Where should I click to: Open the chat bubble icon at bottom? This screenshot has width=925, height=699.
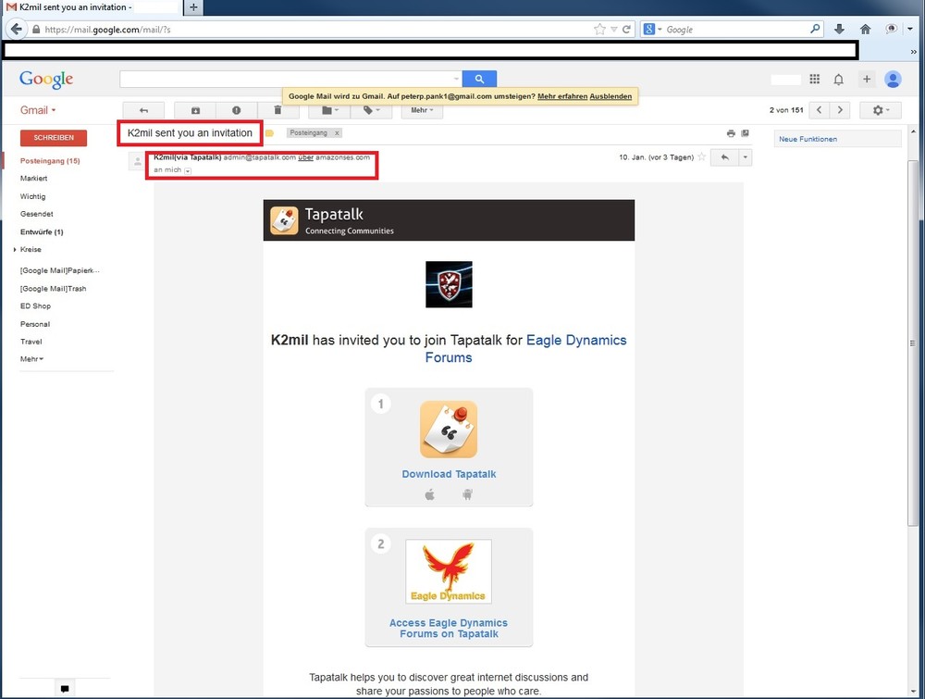65,689
